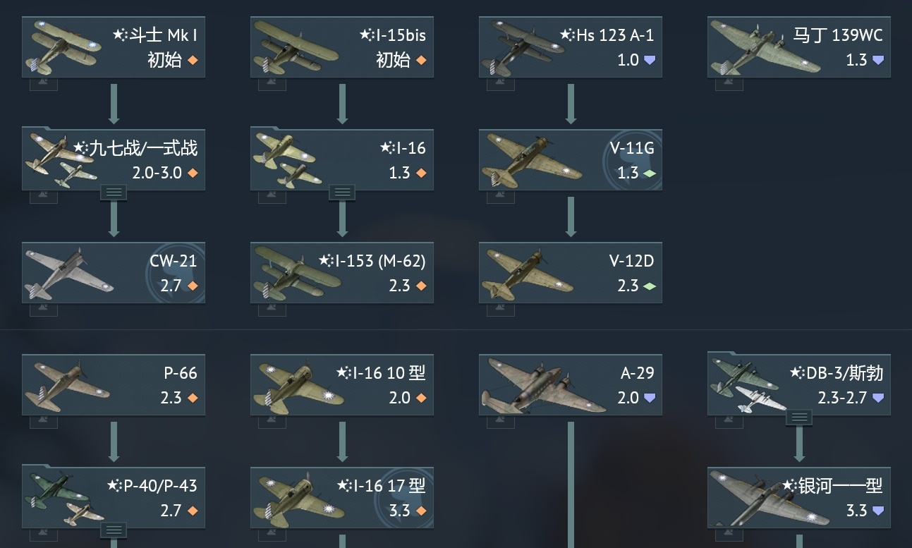Choose the I-16 10 型 aircraft icon
Image resolution: width=912 pixels, height=548 pixels.
342,385
